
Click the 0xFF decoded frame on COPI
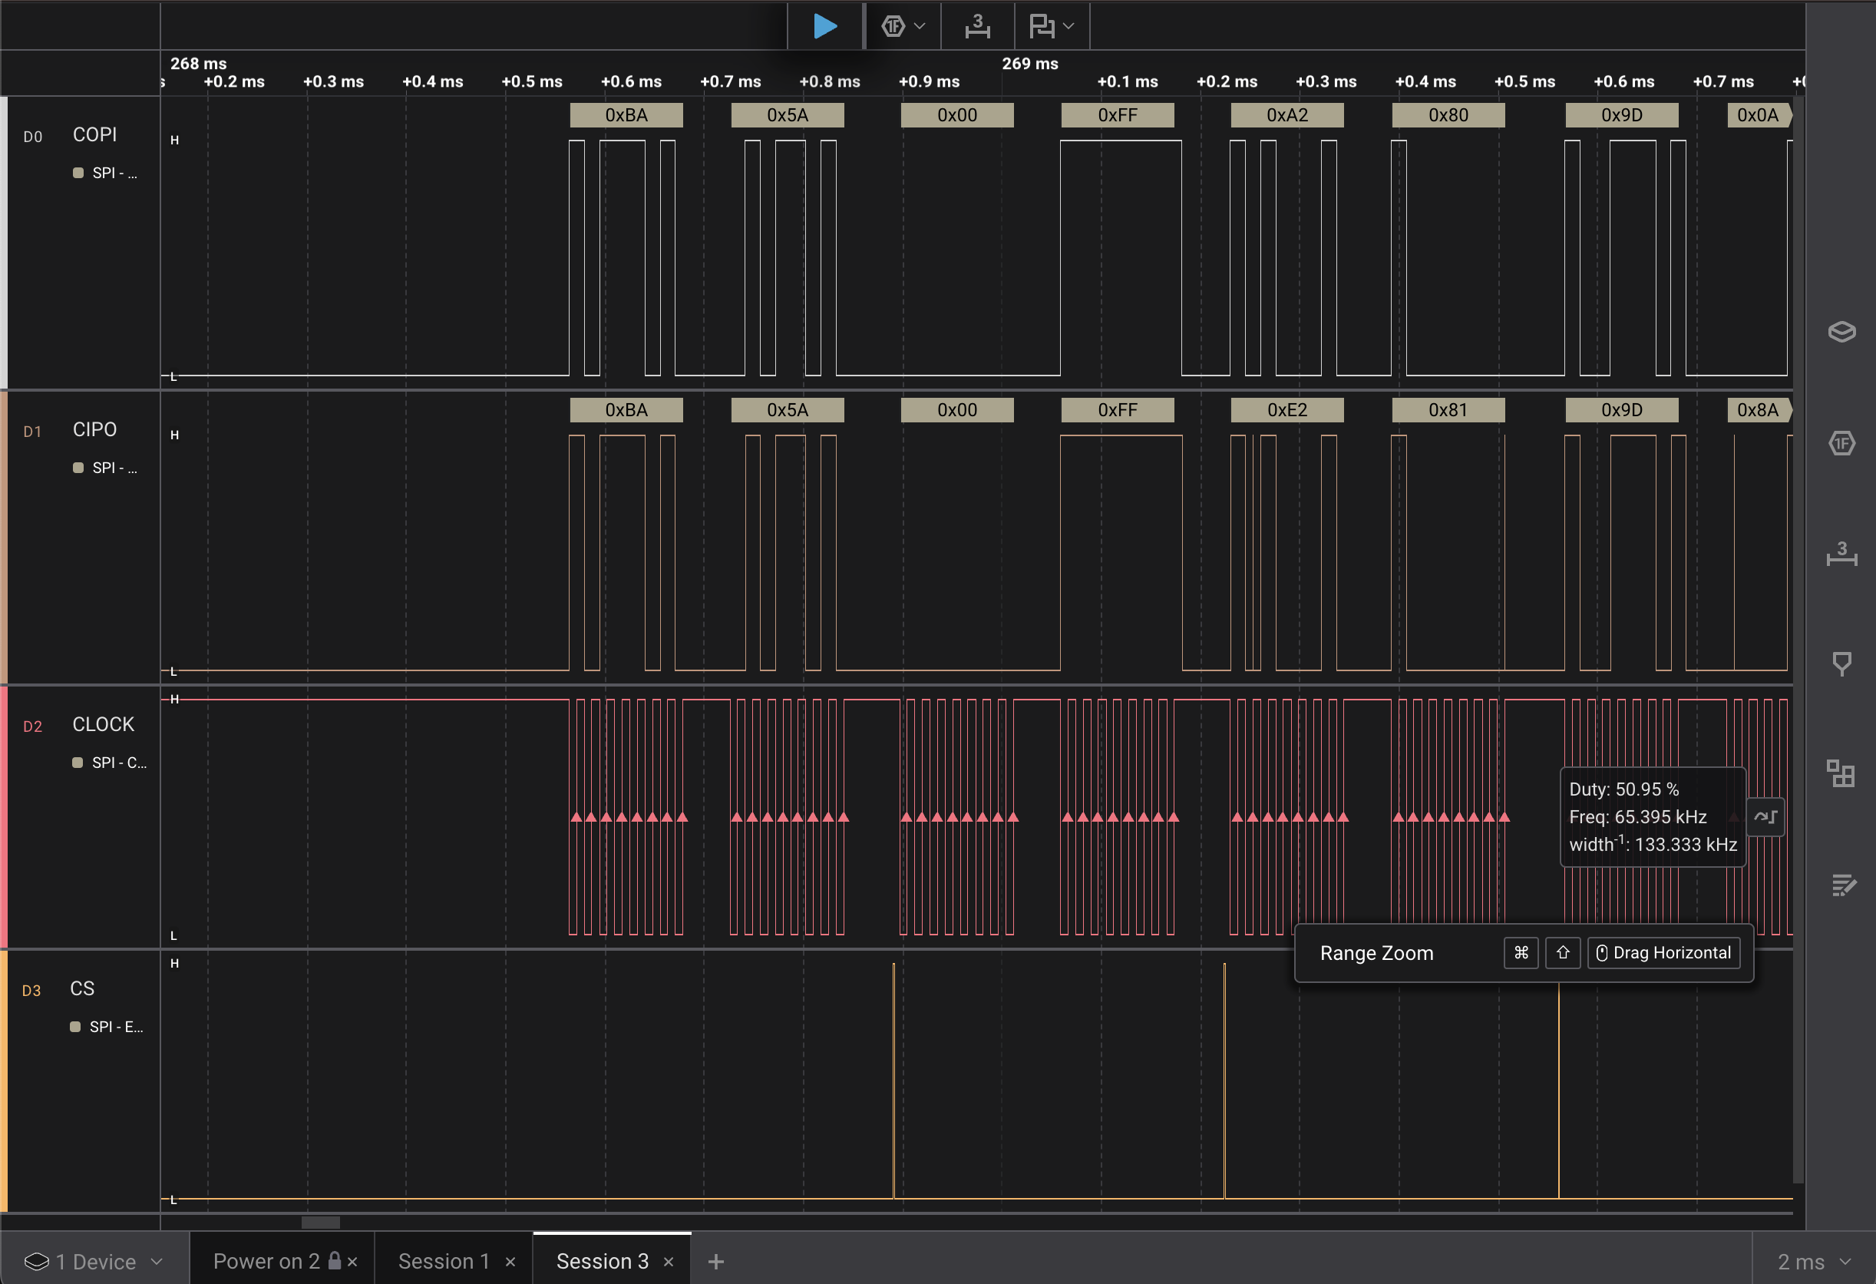1117,115
